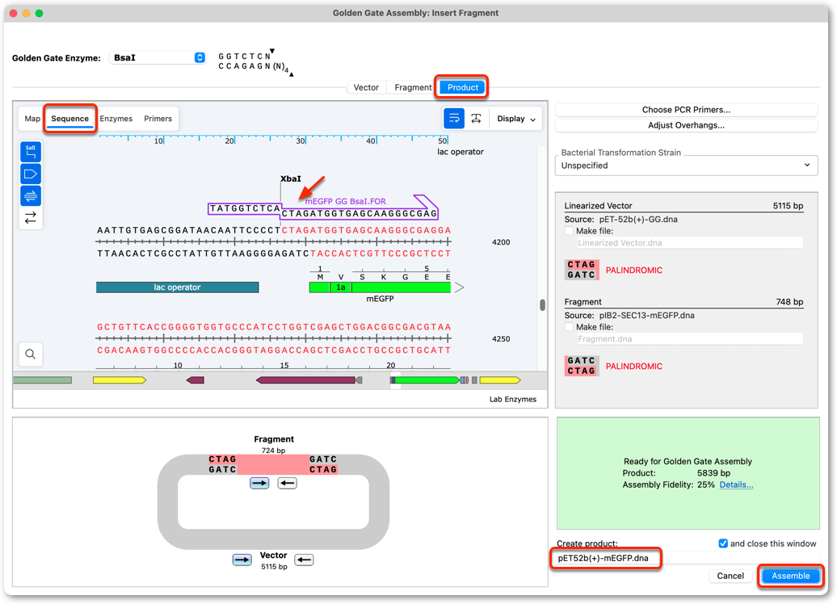Click the source text pIB2-SEC13-mEGFP.dna
837x604 pixels.
pos(646,316)
